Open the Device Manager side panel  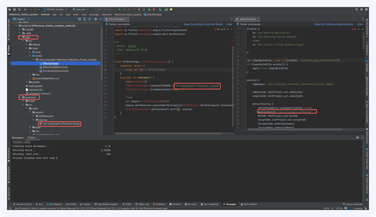pos(367,86)
